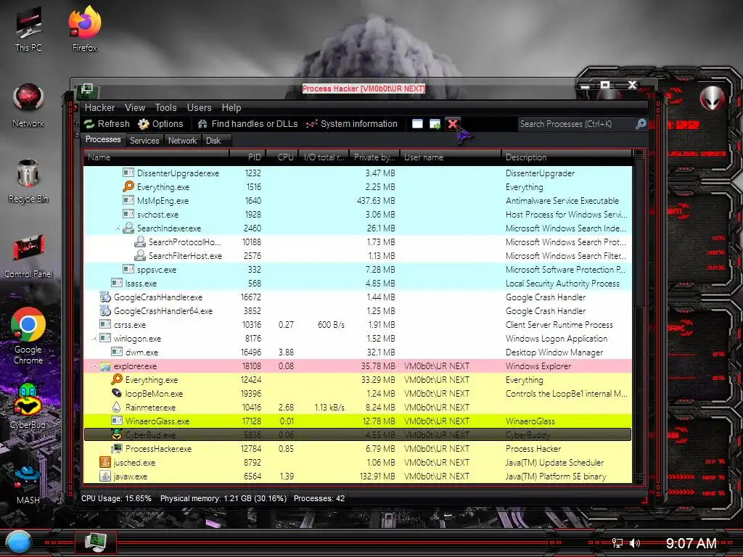This screenshot has width=743, height=557.
Task: Click the SearchIndexer.exe user icon
Action: [128, 228]
